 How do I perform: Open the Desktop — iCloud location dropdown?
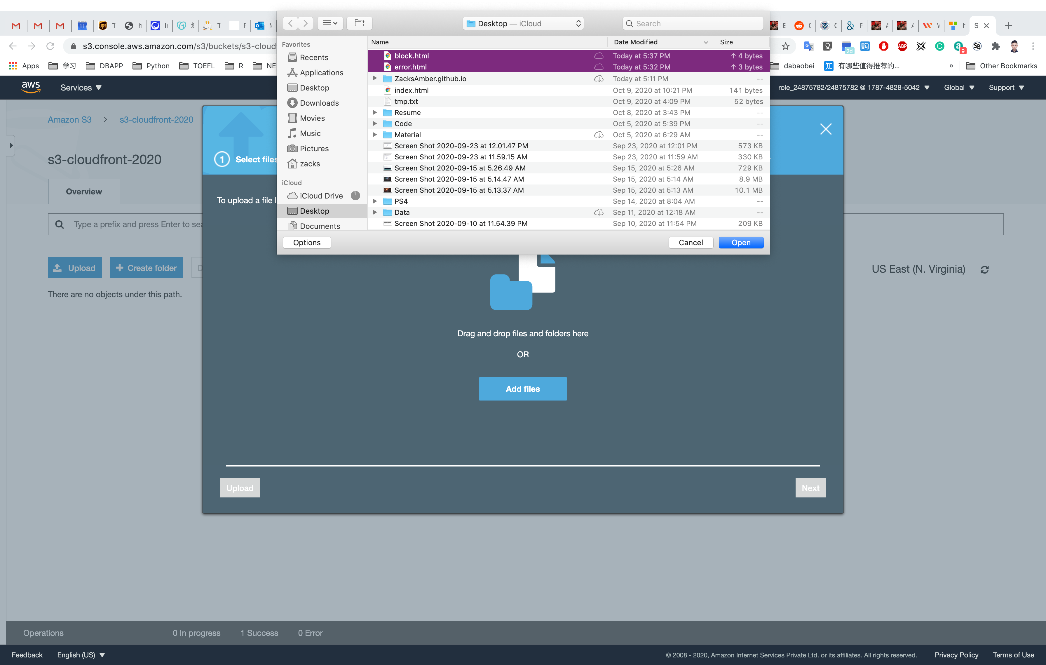tap(523, 23)
